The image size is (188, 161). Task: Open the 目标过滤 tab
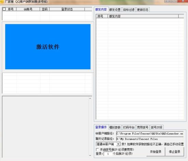[x=129, y=10]
